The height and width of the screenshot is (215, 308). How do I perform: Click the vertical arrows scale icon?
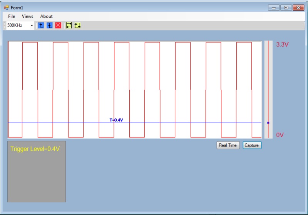click(77, 25)
